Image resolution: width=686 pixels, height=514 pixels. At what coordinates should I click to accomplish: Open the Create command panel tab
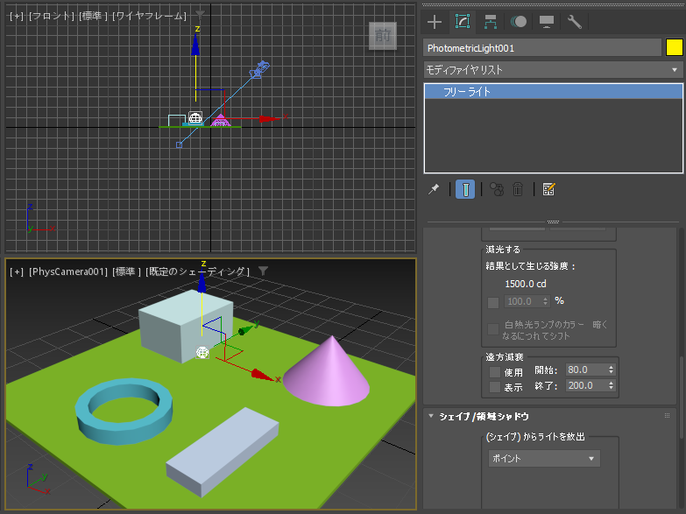435,22
